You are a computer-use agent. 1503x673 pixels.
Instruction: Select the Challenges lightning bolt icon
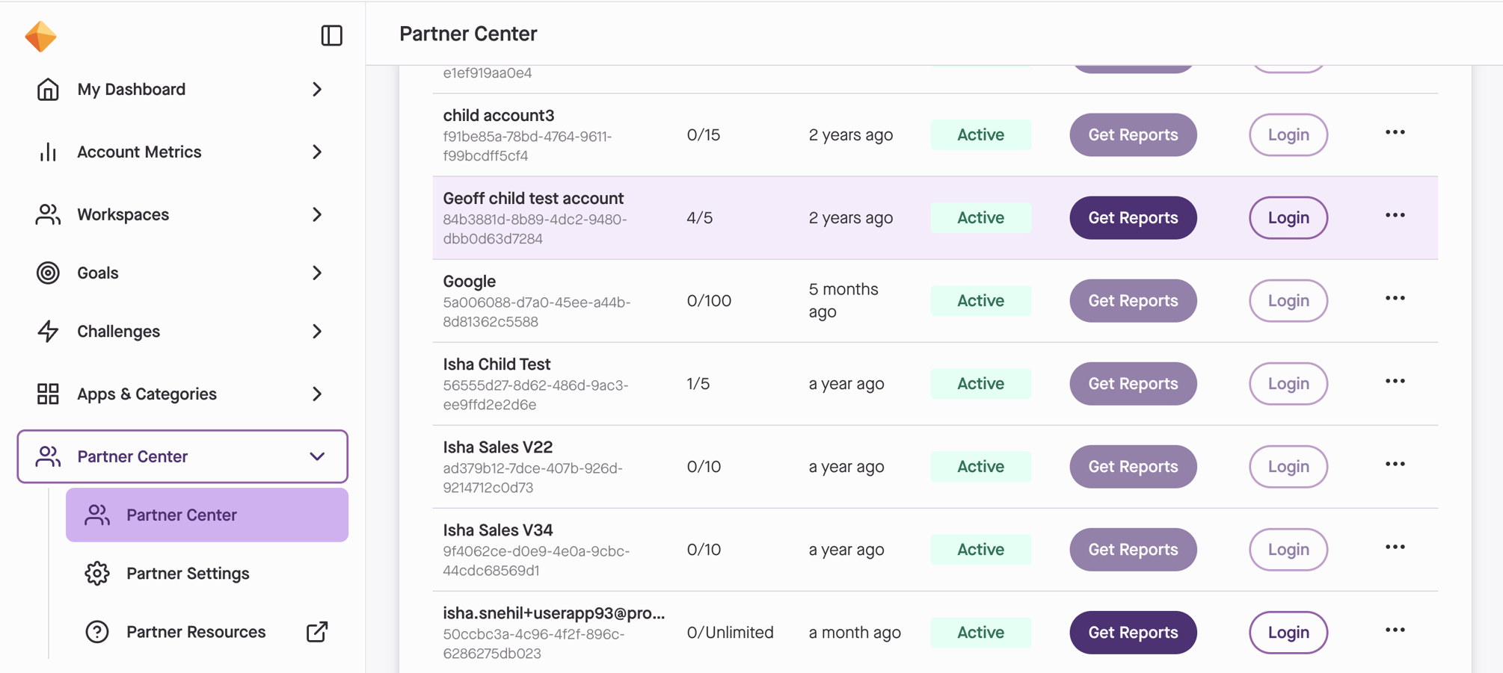(48, 331)
